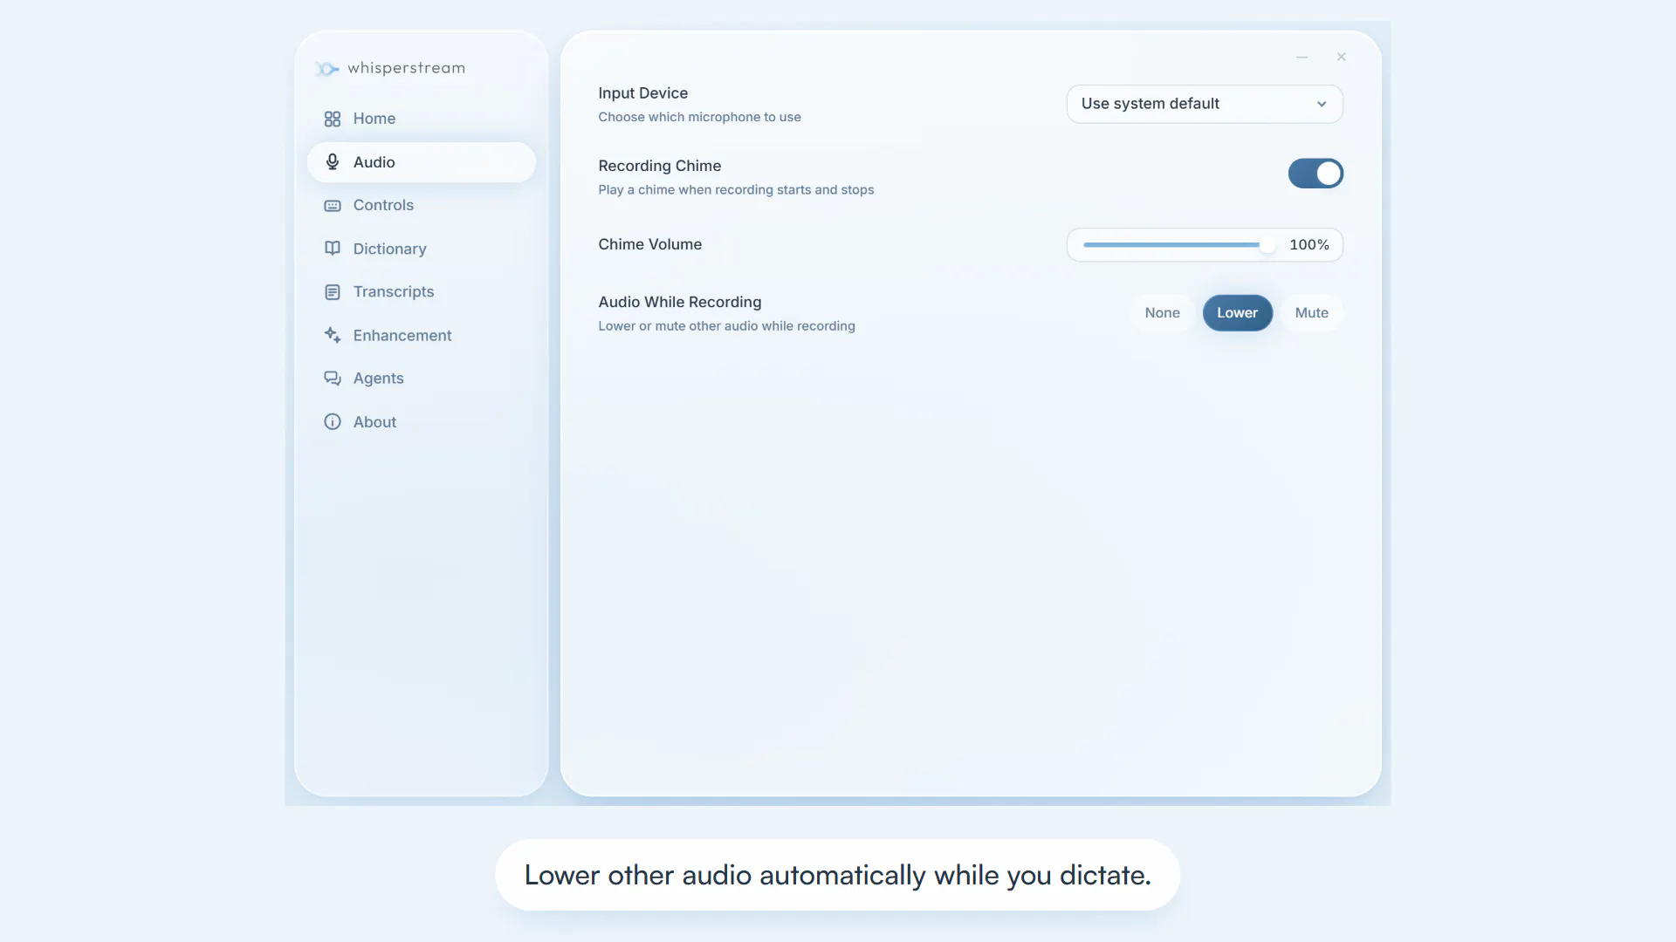Viewport: 1676px width, 942px height.
Task: Go to the Controls section
Action: [421, 205]
